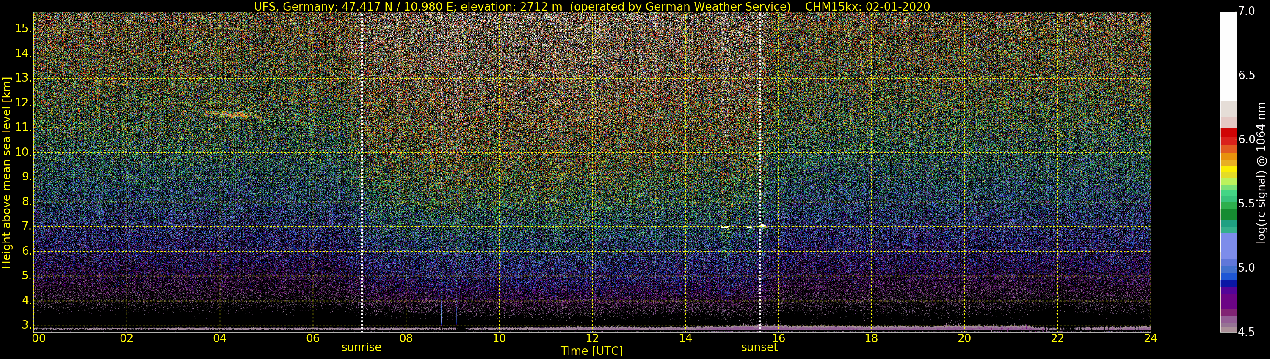Click colorbar value '6.0'

(1246, 139)
